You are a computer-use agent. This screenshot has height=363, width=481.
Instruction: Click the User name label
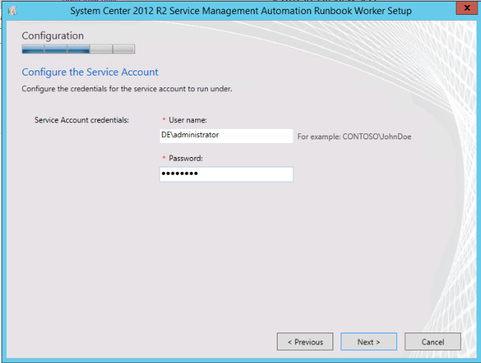coord(187,120)
